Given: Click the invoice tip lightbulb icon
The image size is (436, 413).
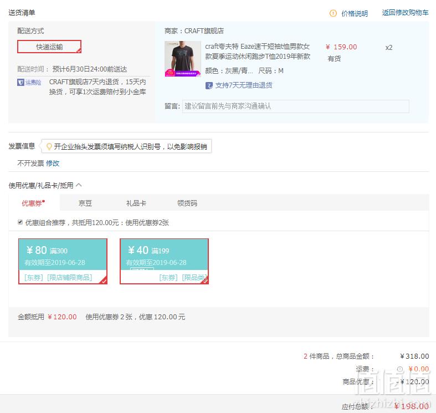Looking at the screenshot, I should [49, 146].
